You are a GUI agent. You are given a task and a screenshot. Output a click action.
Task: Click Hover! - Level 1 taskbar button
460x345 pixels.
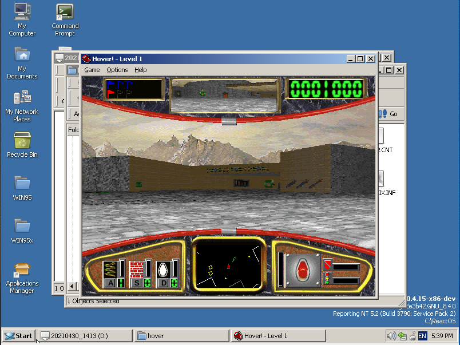pyautogui.click(x=278, y=336)
